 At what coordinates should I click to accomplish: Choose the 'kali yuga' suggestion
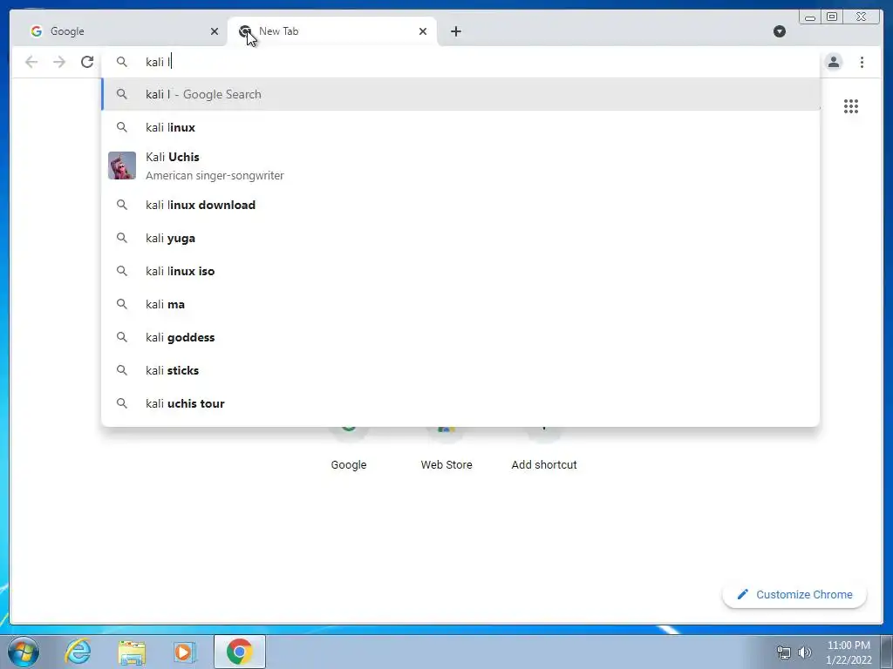[460, 238]
